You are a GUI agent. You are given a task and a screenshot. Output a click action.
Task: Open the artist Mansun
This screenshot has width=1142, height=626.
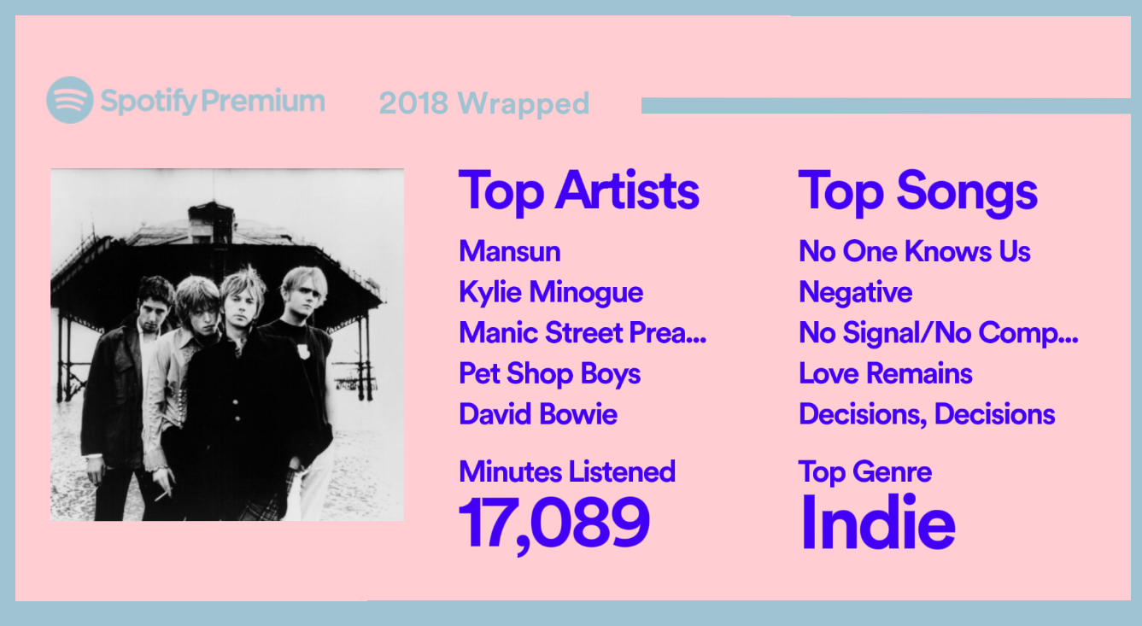click(510, 251)
